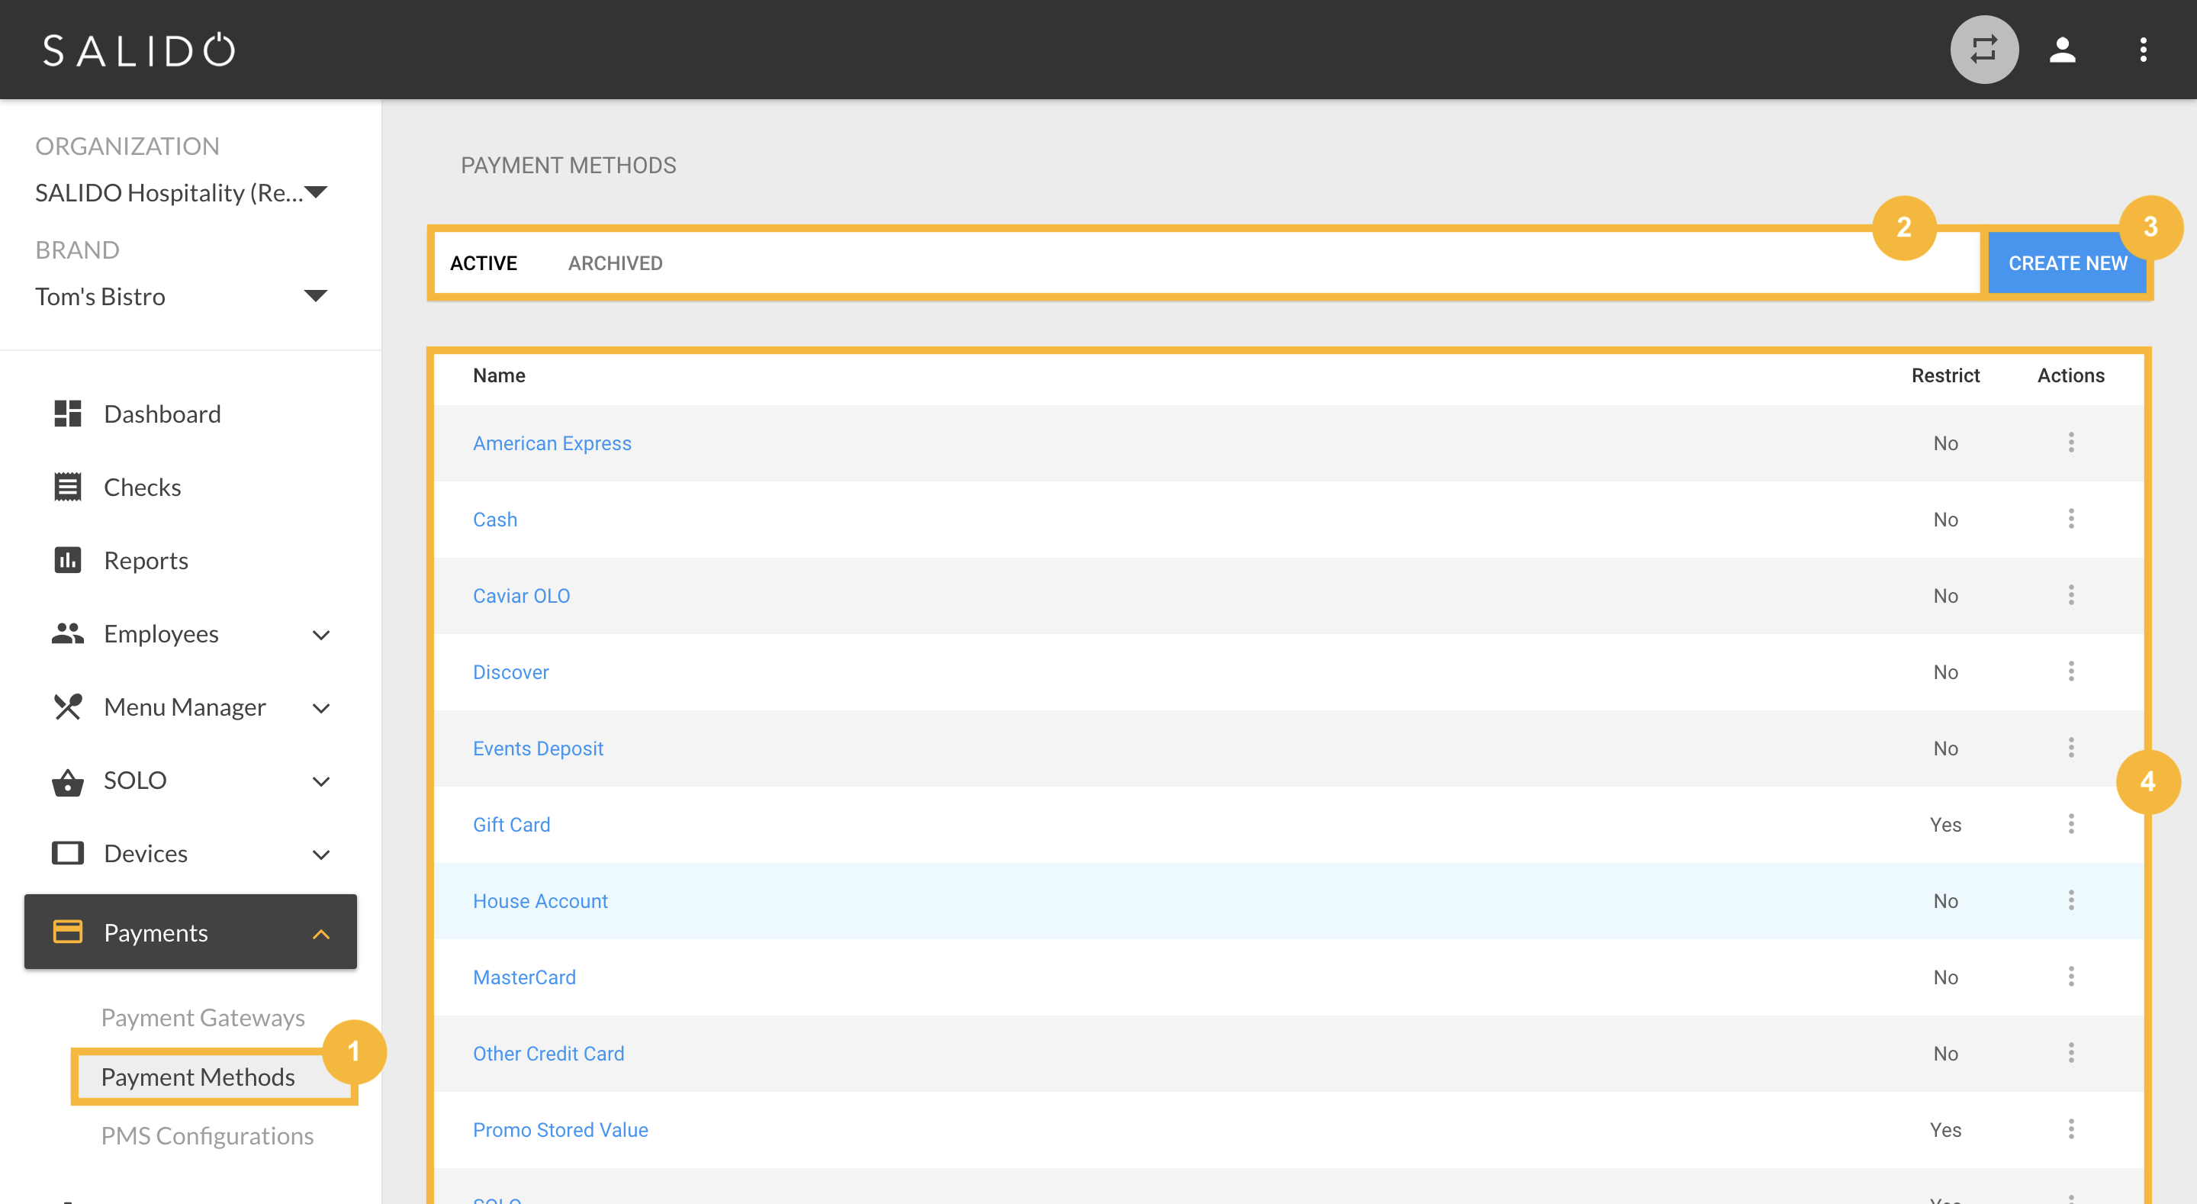
Task: Go to Dashboard in sidebar
Action: tap(162, 414)
